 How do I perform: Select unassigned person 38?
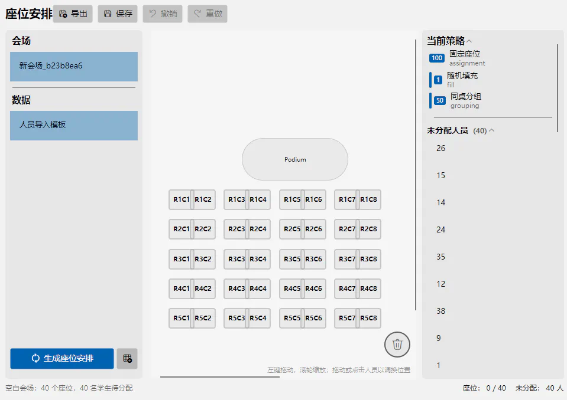pos(440,311)
